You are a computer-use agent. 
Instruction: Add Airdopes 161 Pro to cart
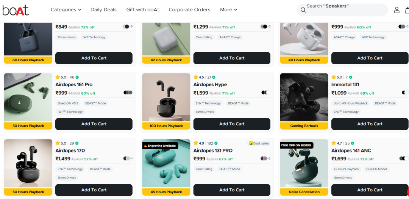94,124
